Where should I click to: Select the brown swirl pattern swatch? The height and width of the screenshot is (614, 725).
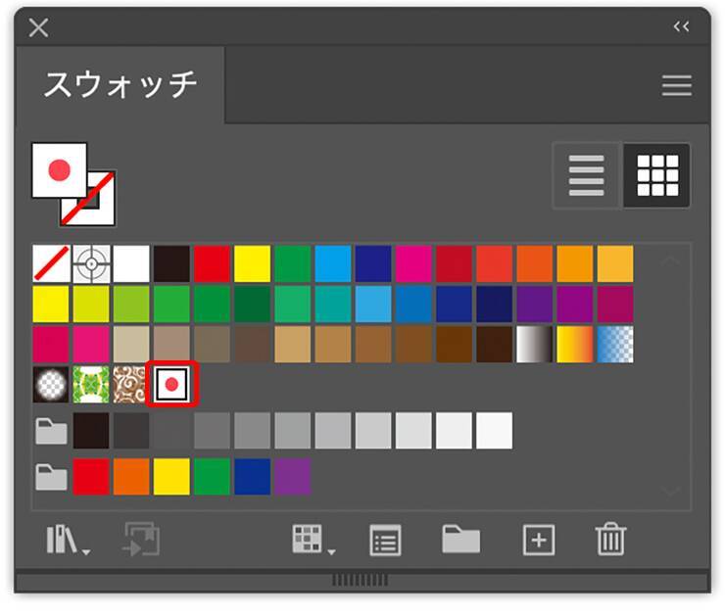(x=129, y=385)
